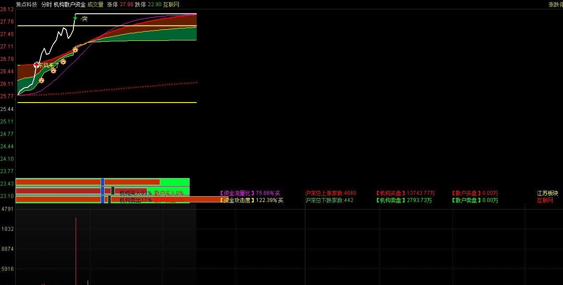Click the 涨停 label in header
The image size is (563, 285).
click(113, 4)
